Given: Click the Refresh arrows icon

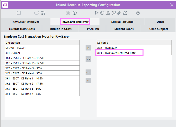Looking at the screenshot, I should point(37,13).
